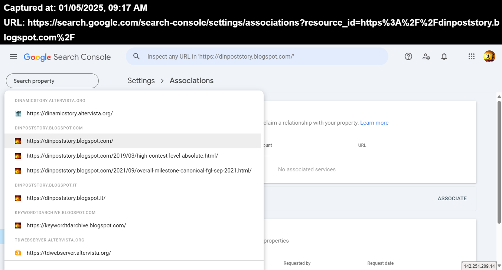
Task: Go to Settings in the breadcrumb
Action: pyautogui.click(x=141, y=81)
